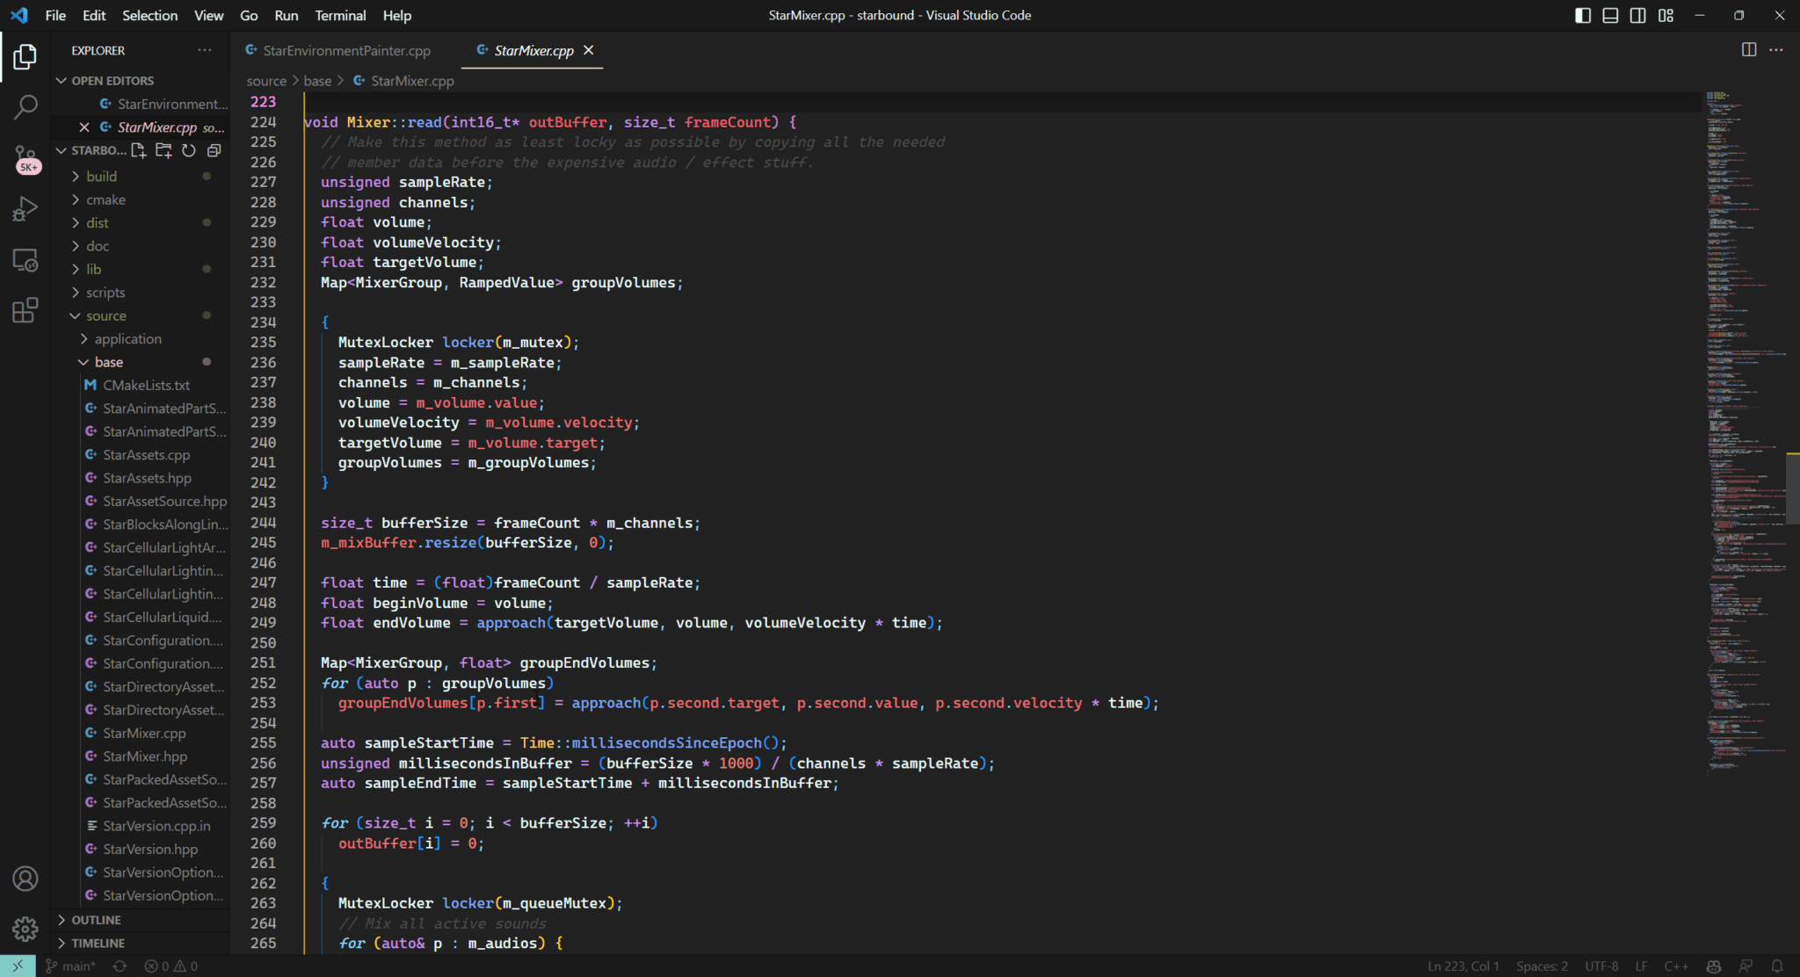The height and width of the screenshot is (977, 1800).
Task: Expand the scripts folder
Action: coord(141,293)
